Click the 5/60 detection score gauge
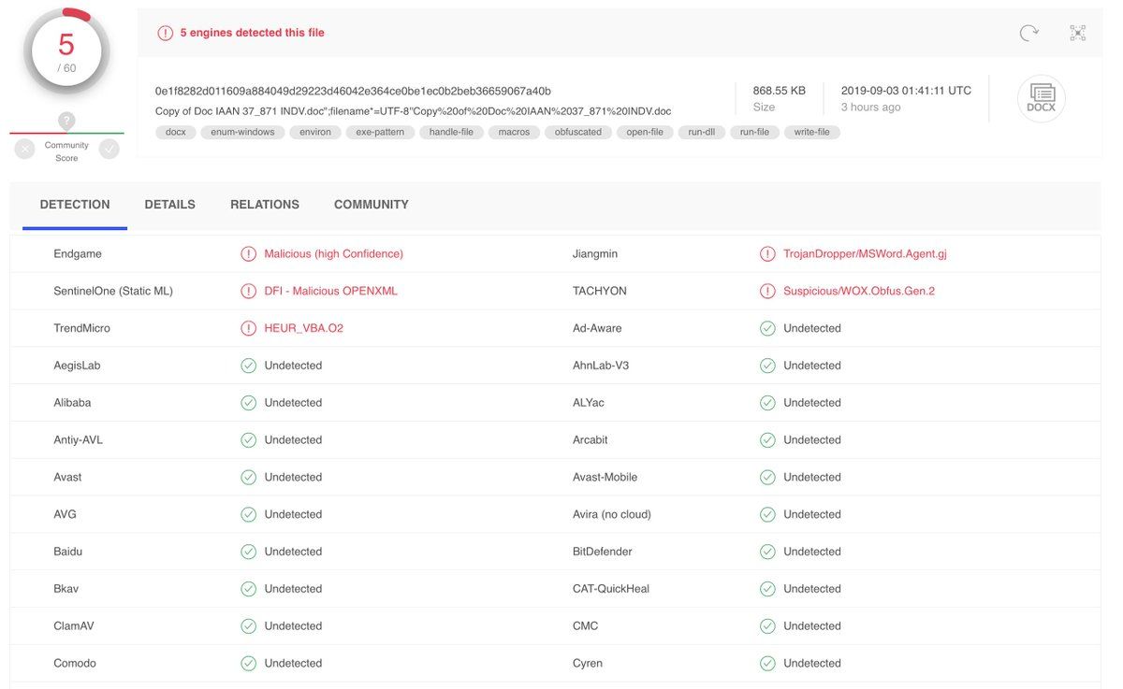 coord(66,51)
